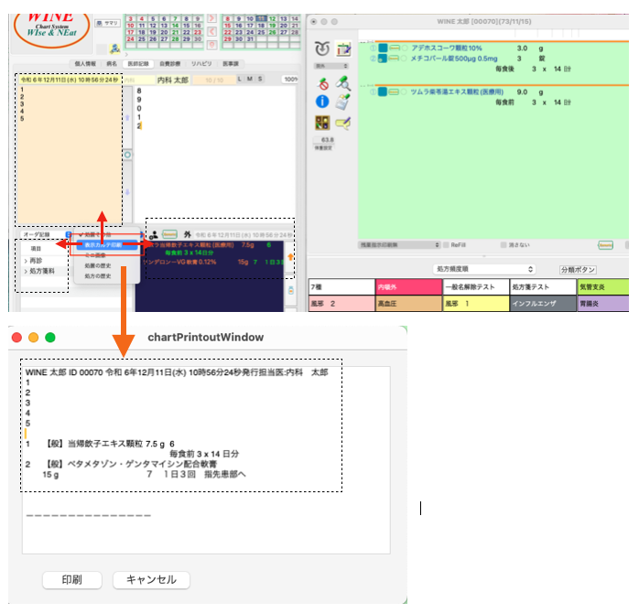
Task: Click the orange up arrow icon
Action: click(x=290, y=258)
